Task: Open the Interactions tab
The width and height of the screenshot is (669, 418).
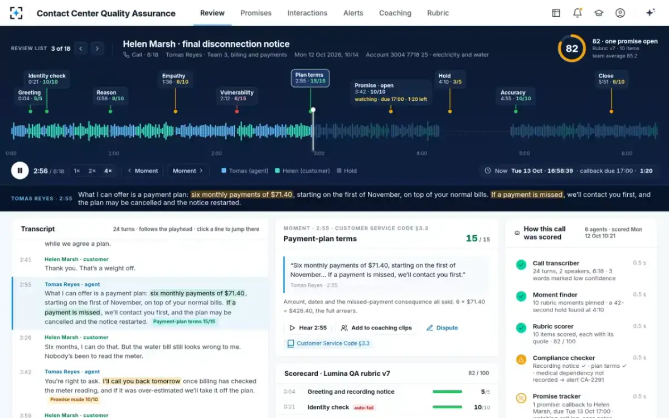Action: coord(307,13)
